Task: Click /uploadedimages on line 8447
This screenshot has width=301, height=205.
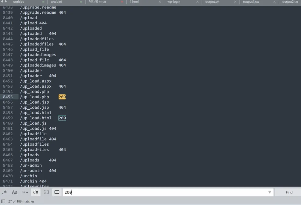Action: coord(38,55)
